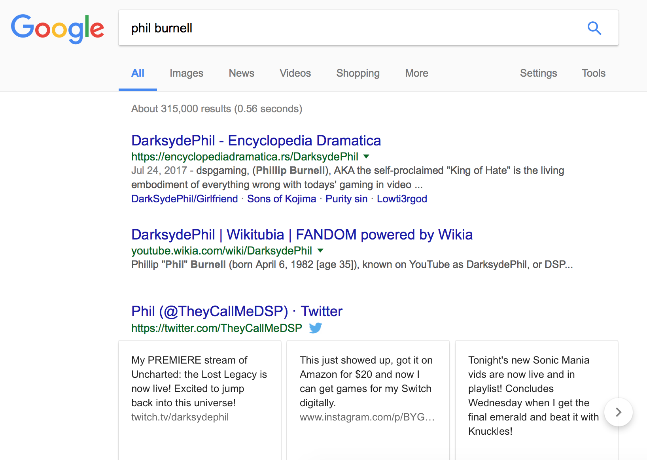
Task: Expand dropdown arrow beside encyclopediadramatica URL
Action: (366, 156)
